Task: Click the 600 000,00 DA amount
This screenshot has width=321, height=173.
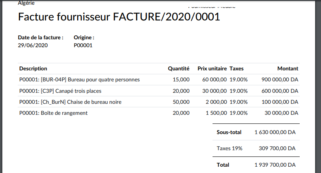Action: tap(280, 91)
